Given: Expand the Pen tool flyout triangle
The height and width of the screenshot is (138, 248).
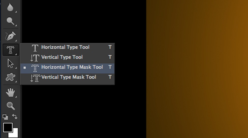Looking at the screenshot, I should (16, 41).
